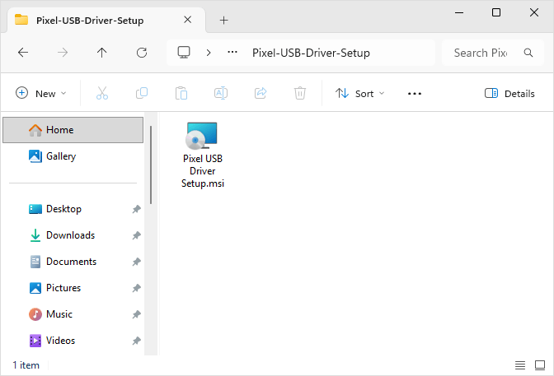Image resolution: width=554 pixels, height=376 pixels.
Task: Click the forward navigation arrow
Action: point(63,53)
